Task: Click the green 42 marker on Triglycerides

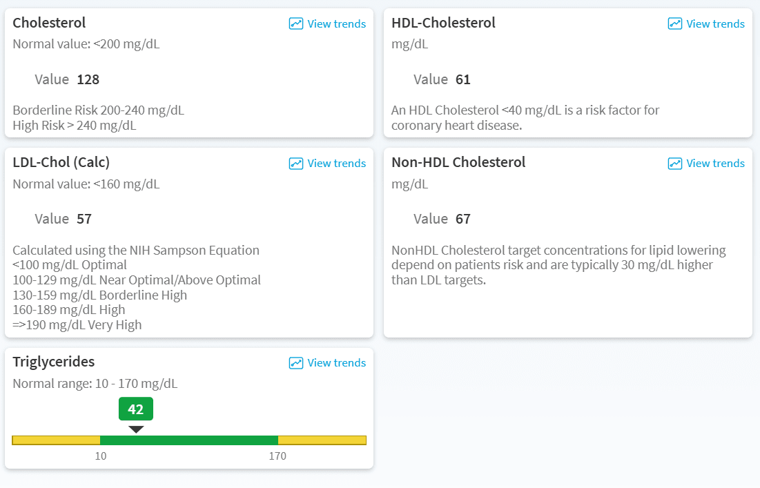Action: coord(136,409)
